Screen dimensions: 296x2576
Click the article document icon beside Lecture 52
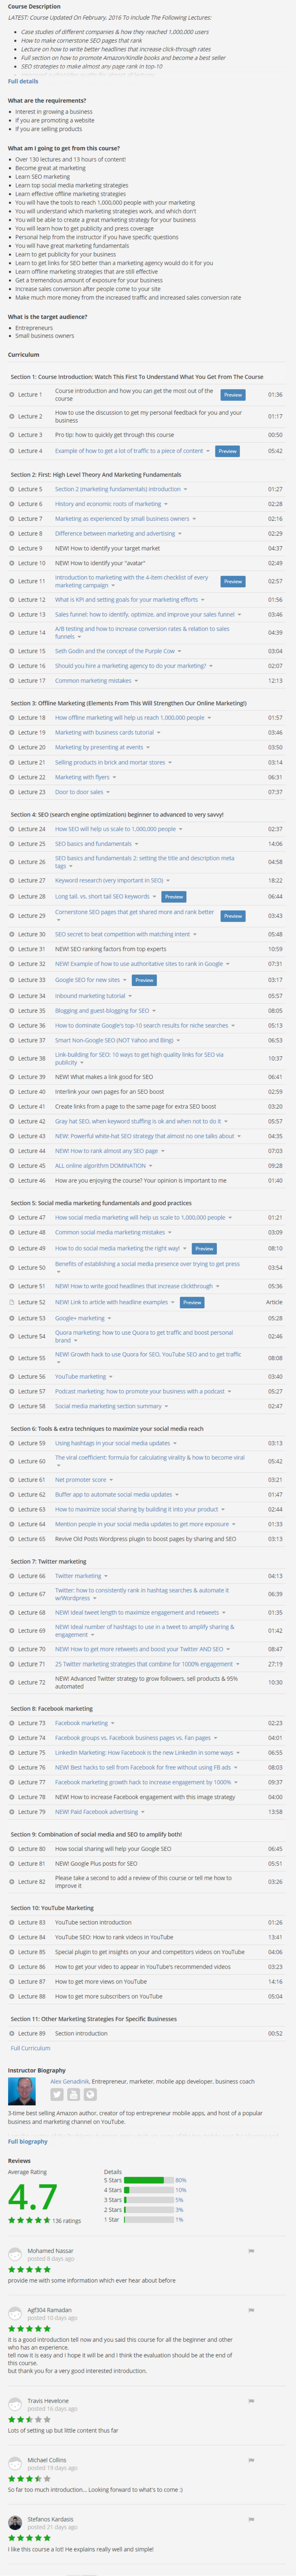coord(11,1302)
